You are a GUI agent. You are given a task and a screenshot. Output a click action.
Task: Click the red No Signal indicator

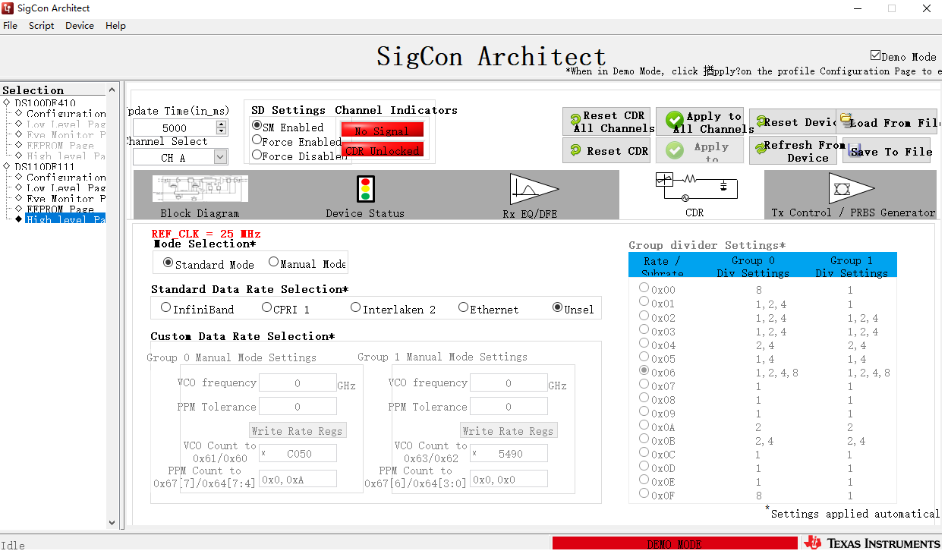pos(382,131)
